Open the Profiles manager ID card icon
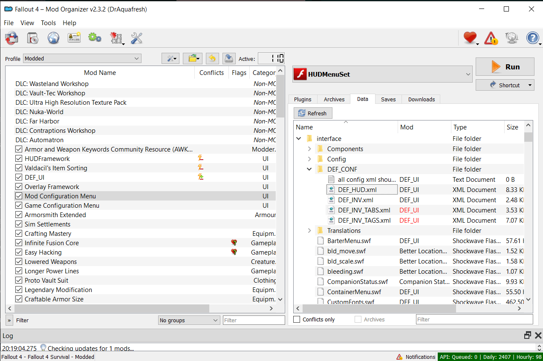The width and height of the screenshot is (543, 361). (x=74, y=38)
